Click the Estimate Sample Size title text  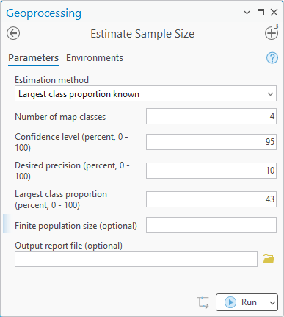click(x=142, y=34)
